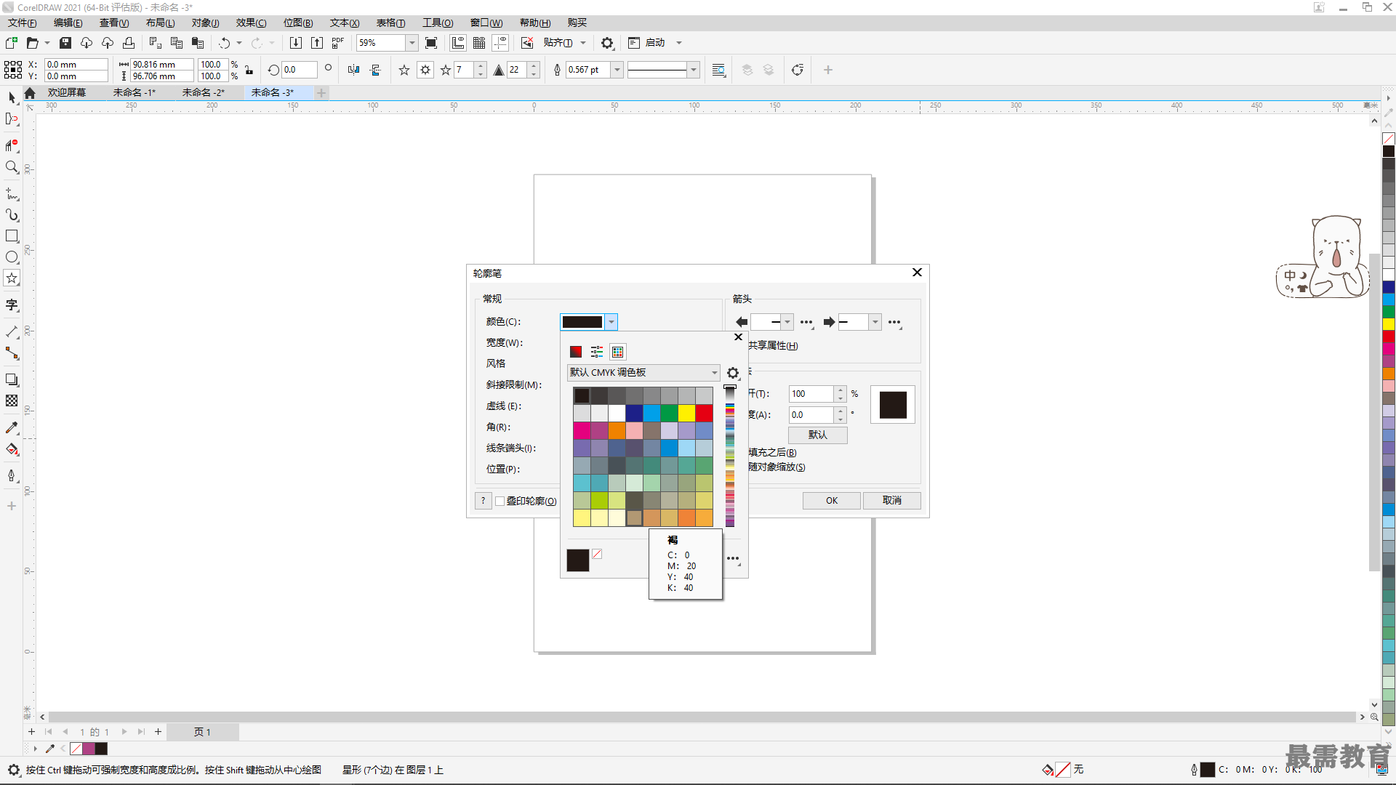Click the Full-screen preview icon
Image resolution: width=1396 pixels, height=785 pixels.
(431, 43)
